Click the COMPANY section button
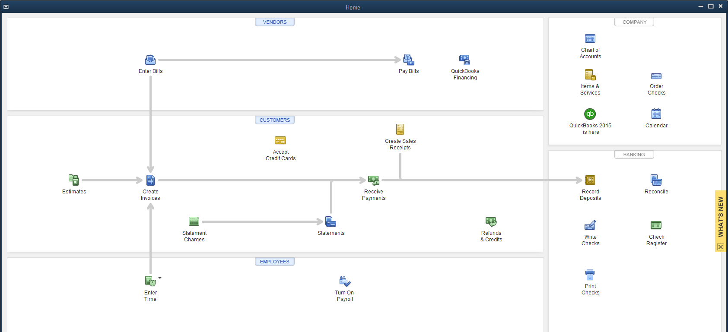Image resolution: width=728 pixels, height=332 pixels. [x=634, y=22]
